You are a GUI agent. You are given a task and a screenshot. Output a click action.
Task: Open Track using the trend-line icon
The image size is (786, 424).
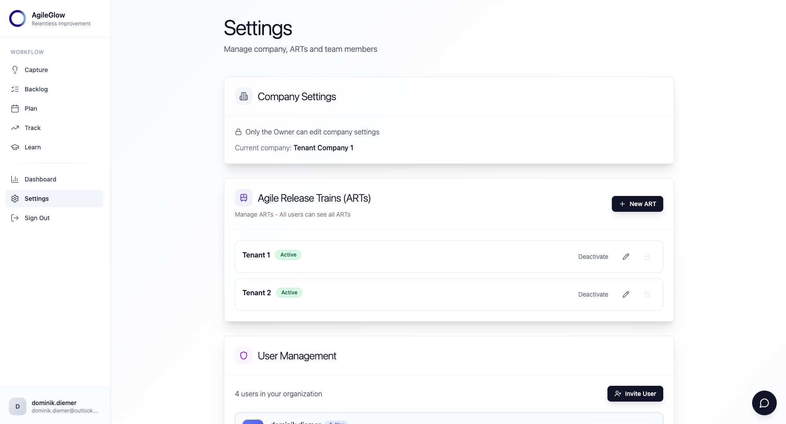[x=15, y=128]
